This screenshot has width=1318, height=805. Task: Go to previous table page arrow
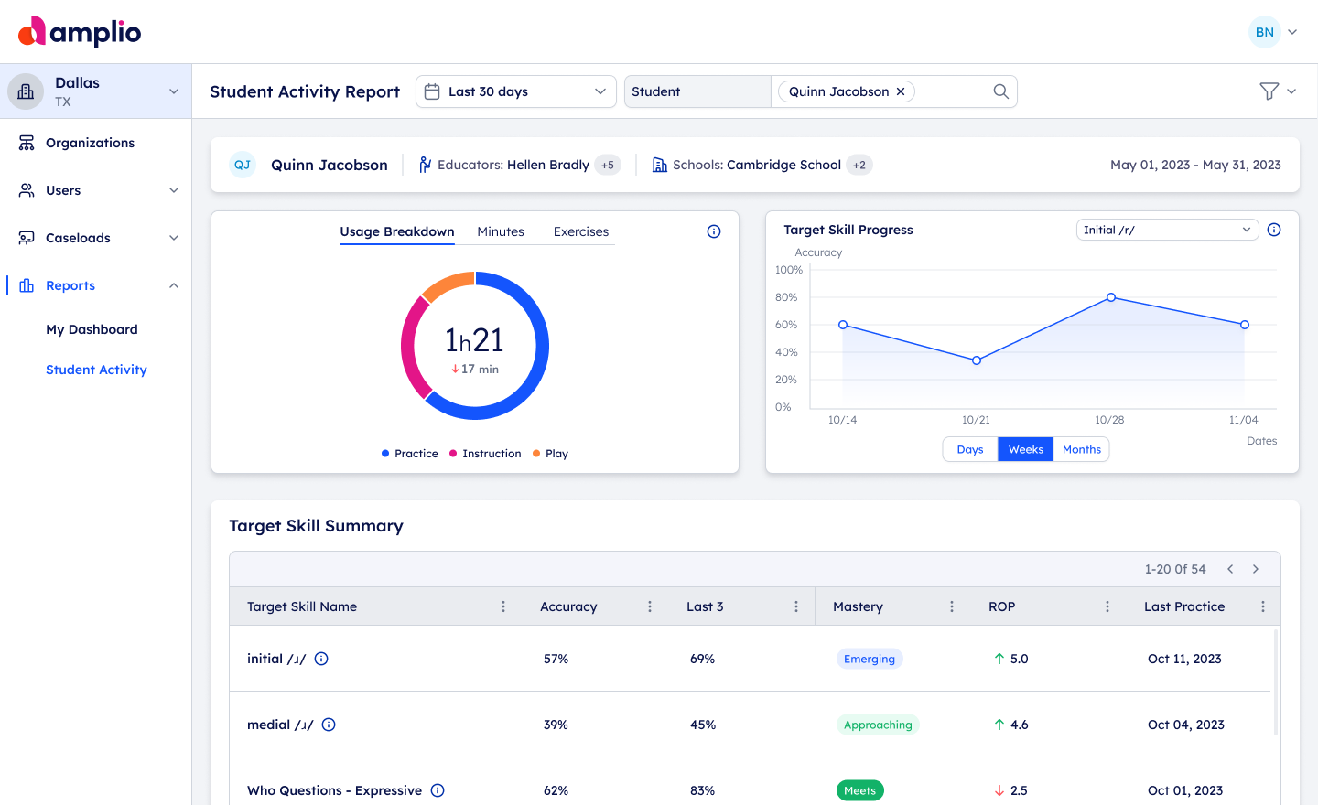point(1230,569)
